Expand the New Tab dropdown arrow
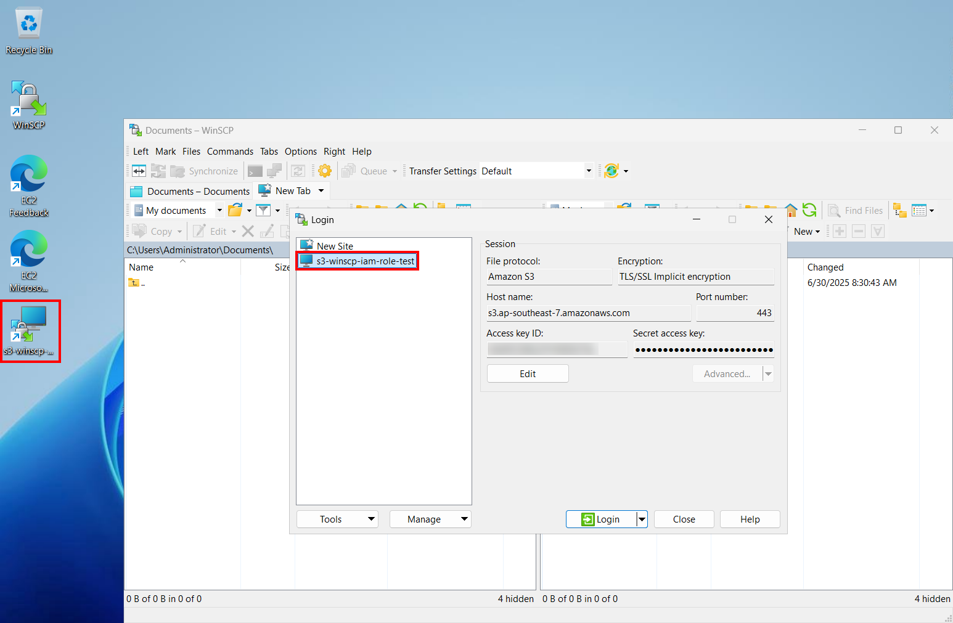This screenshot has width=953, height=623. pyautogui.click(x=321, y=191)
